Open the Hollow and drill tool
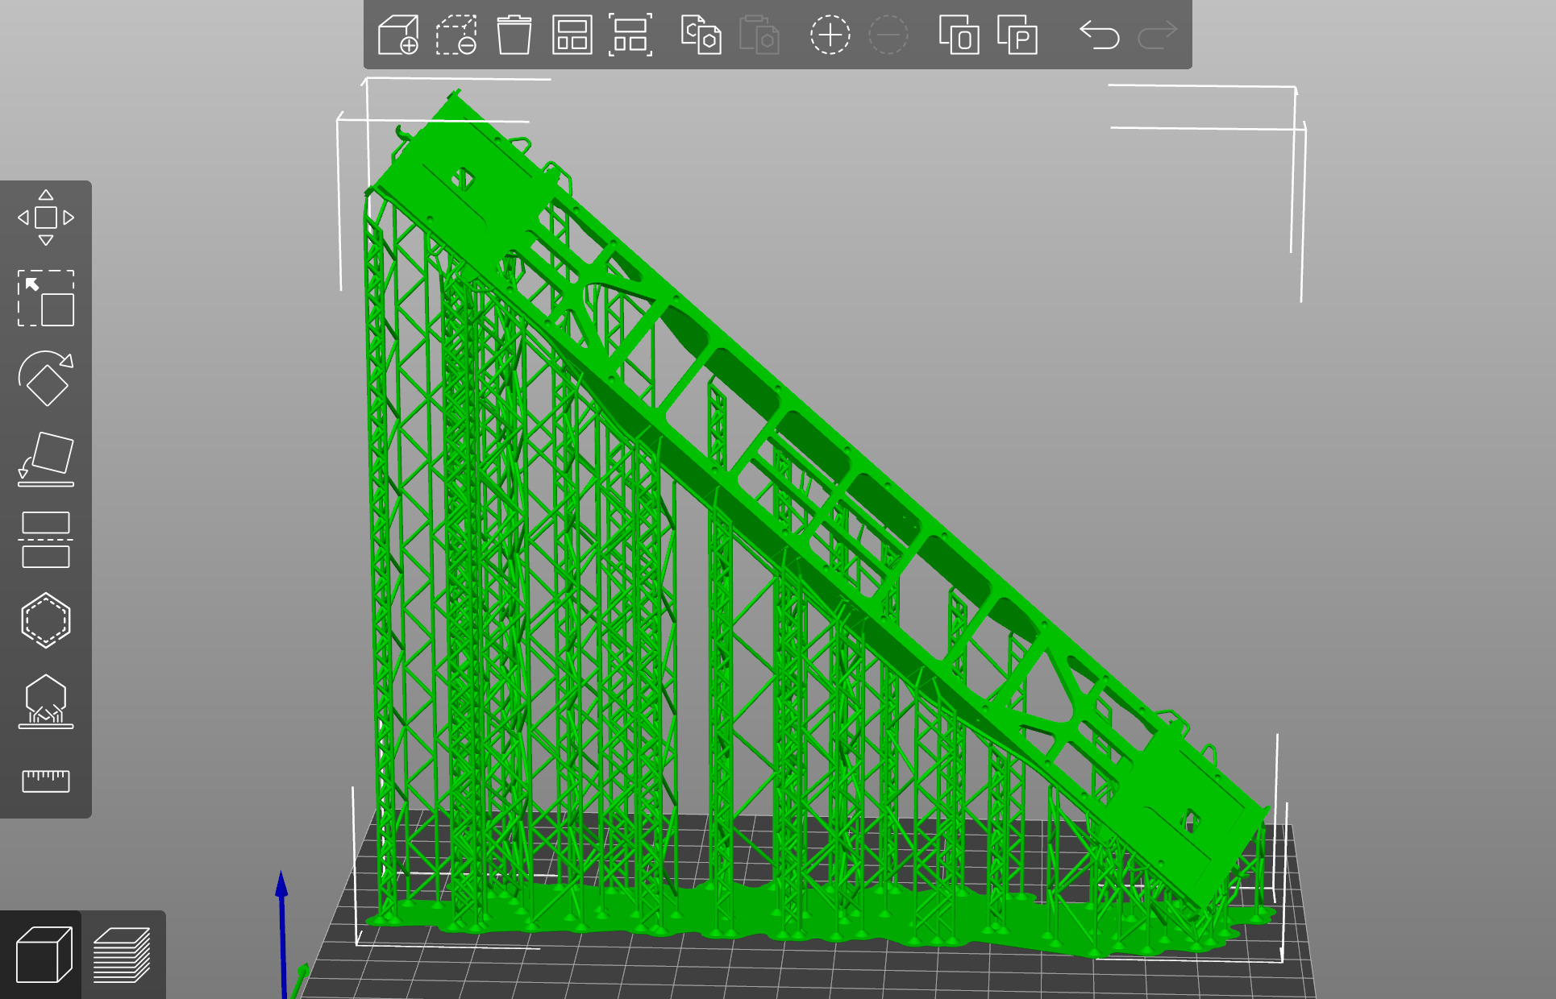Image resolution: width=1556 pixels, height=999 pixels. click(46, 620)
